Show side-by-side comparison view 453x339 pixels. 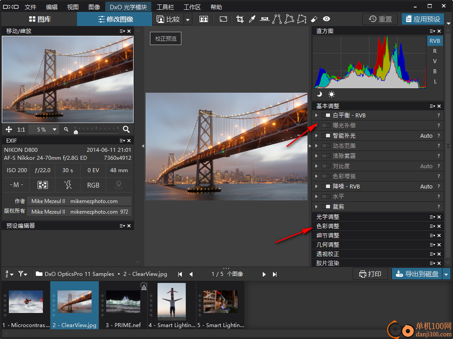[203, 19]
